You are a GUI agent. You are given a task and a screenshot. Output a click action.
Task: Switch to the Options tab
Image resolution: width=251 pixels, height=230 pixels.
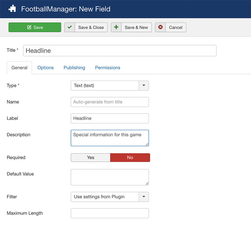(46, 68)
